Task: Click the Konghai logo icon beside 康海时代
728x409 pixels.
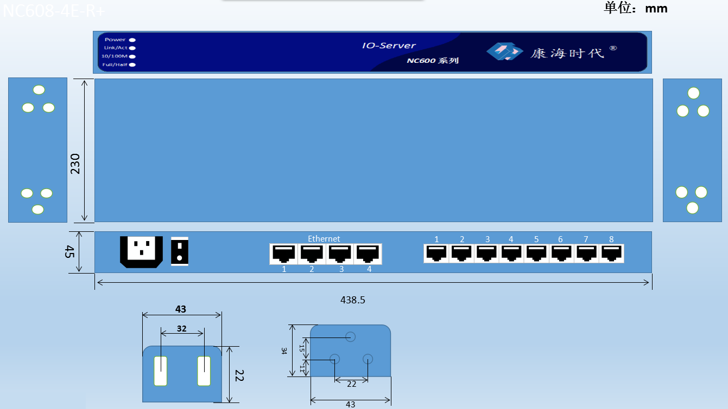Action: click(x=505, y=51)
